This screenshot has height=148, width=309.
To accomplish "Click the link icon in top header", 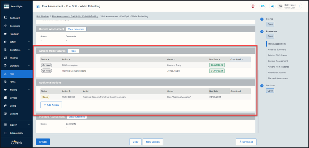I will (x=262, y=6).
